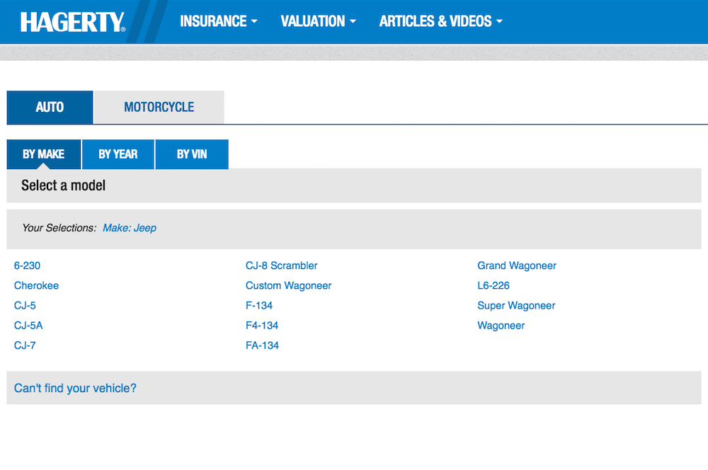The width and height of the screenshot is (708, 470).
Task: Open the CJ-8 Scrambler model
Action: [281, 265]
